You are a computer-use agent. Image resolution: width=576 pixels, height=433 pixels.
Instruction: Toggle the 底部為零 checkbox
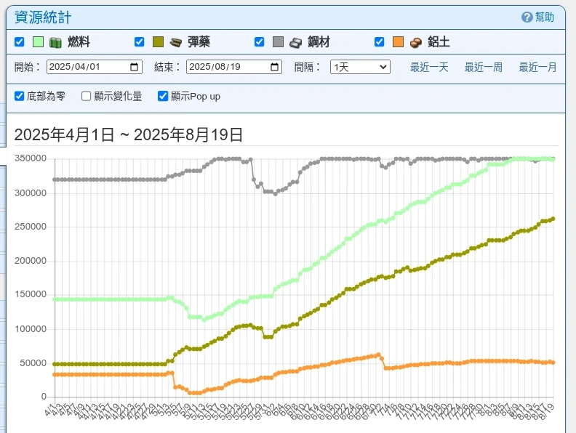tap(19, 96)
